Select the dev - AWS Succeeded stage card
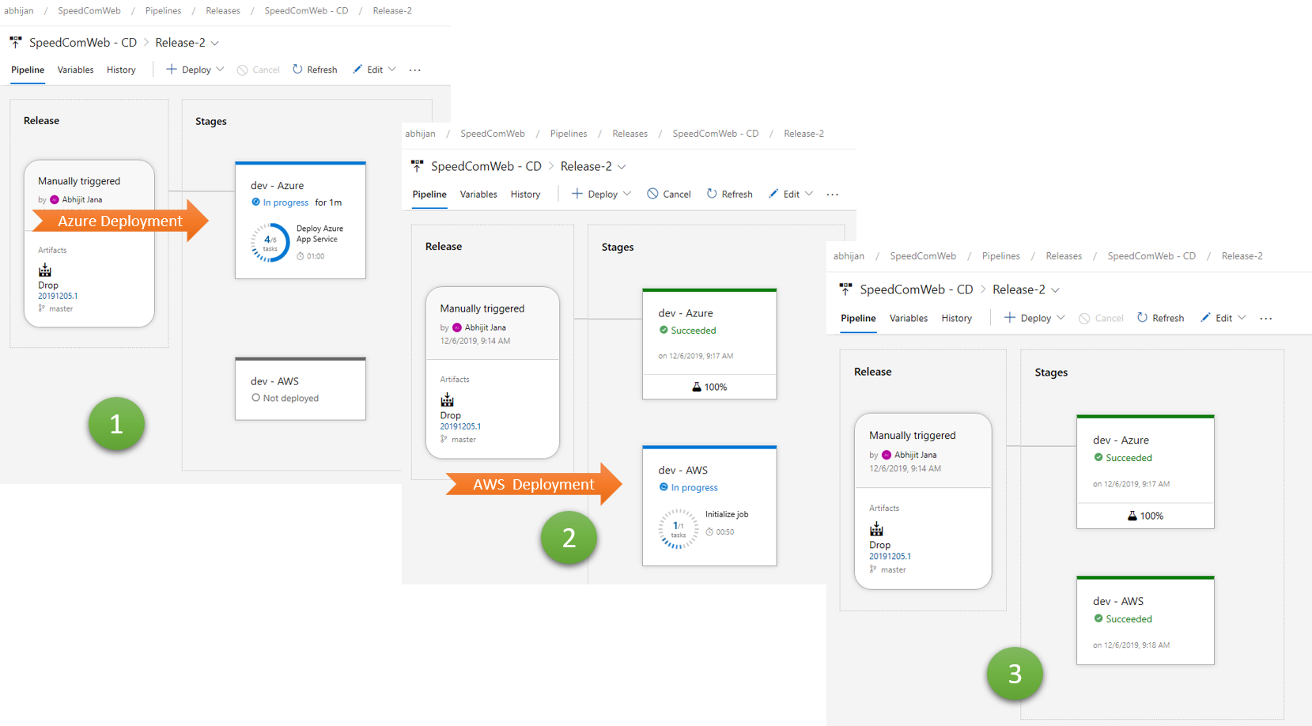Screen dimensions: 1312x726 pyautogui.click(x=1144, y=621)
